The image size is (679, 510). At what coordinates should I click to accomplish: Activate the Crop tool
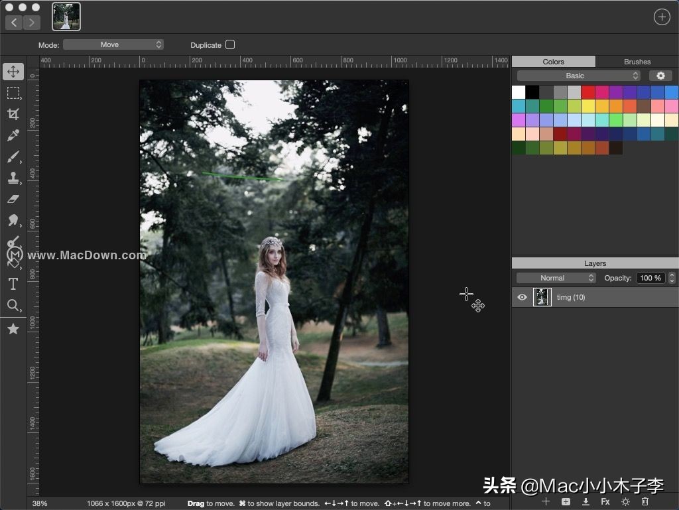(13, 114)
